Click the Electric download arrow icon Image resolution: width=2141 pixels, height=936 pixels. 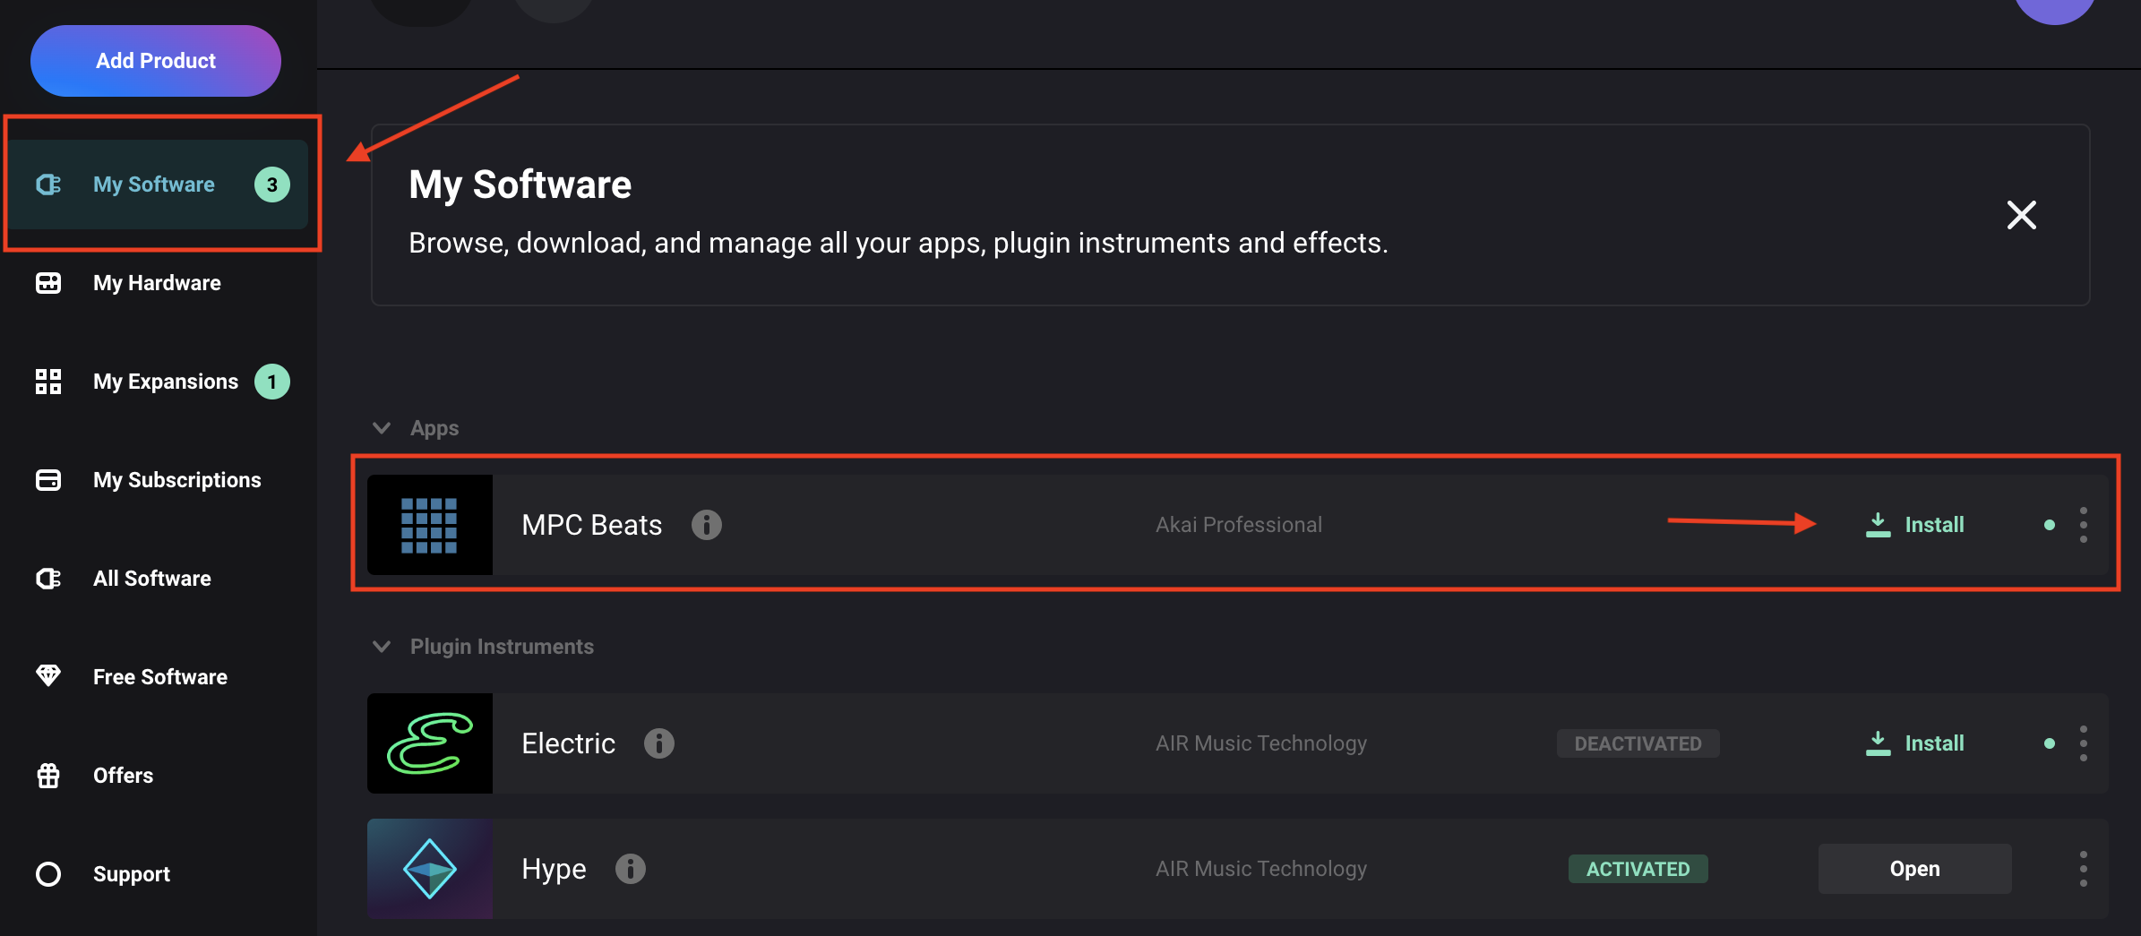click(1879, 743)
